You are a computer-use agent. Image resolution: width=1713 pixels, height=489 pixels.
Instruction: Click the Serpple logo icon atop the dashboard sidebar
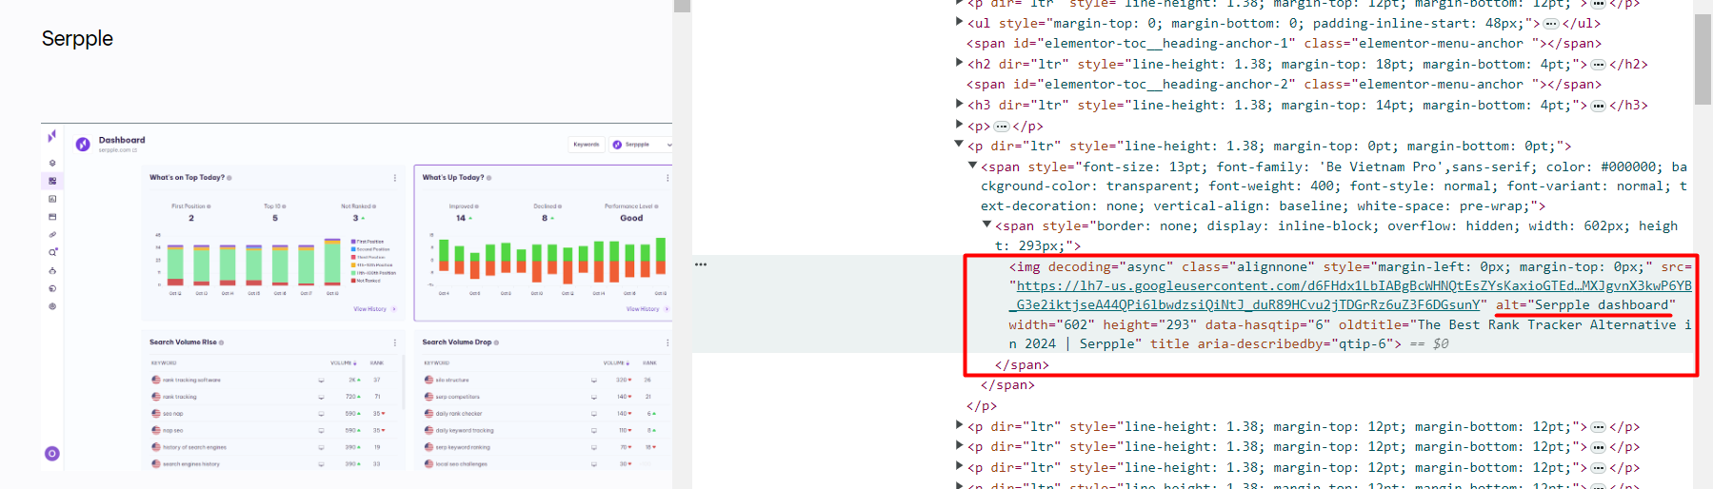(x=52, y=136)
